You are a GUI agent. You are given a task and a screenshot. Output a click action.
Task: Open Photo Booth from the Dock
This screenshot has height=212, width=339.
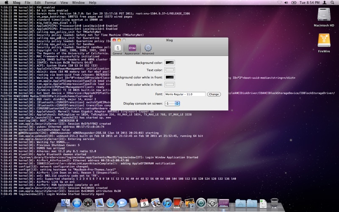[x=178, y=203]
